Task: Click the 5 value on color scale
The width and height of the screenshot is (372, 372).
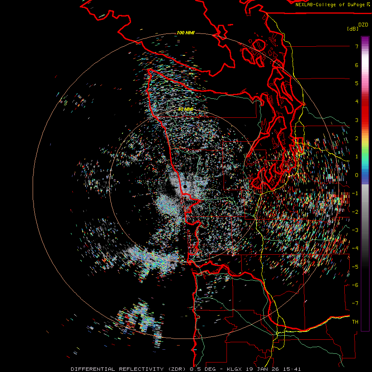Action: click(x=357, y=83)
